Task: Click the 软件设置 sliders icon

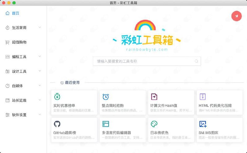Action: [7, 115]
